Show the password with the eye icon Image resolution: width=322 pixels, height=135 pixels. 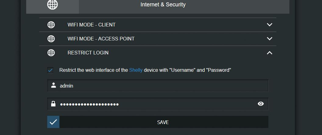(260, 104)
